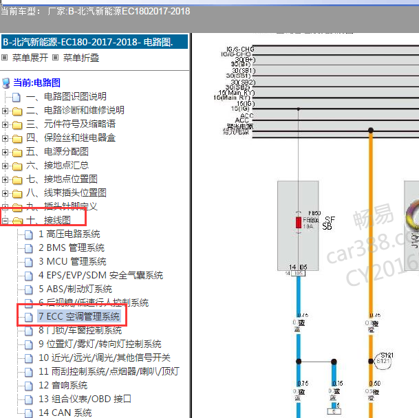Select the 八、线束插头位置图 label
The height and width of the screenshot is (418, 419).
tap(66, 192)
